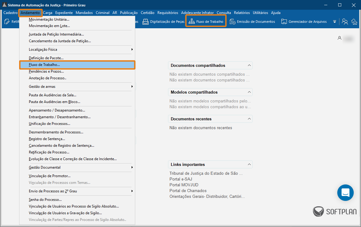This screenshot has width=361, height=227.
Task: Open the toolbar overflow arrow
Action: (x=335, y=22)
